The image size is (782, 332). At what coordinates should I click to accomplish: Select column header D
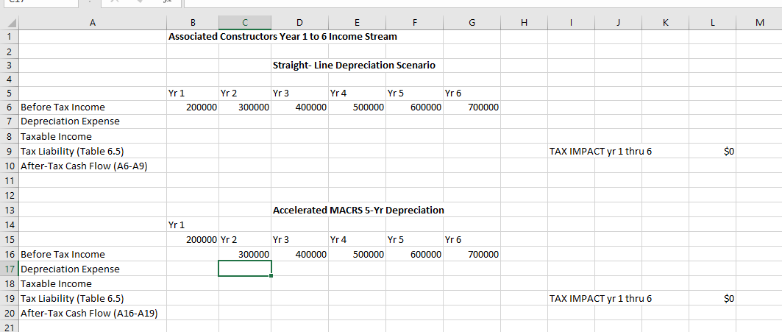click(299, 22)
